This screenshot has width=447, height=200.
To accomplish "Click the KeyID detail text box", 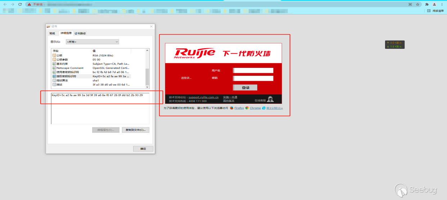I will [100, 108].
